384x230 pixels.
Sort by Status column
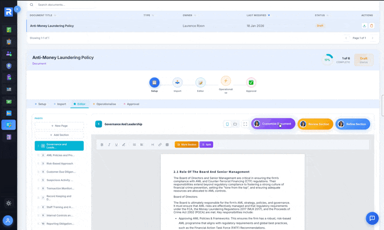[x=321, y=15]
